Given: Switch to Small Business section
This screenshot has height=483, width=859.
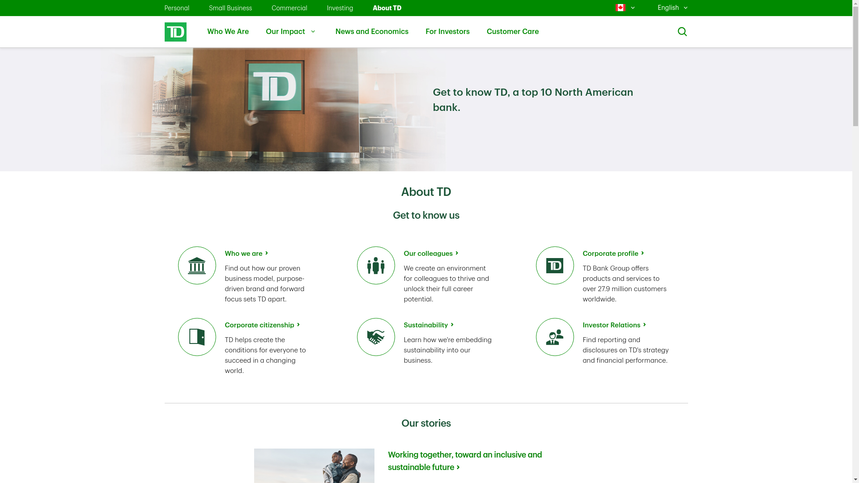Looking at the screenshot, I should click(x=230, y=8).
